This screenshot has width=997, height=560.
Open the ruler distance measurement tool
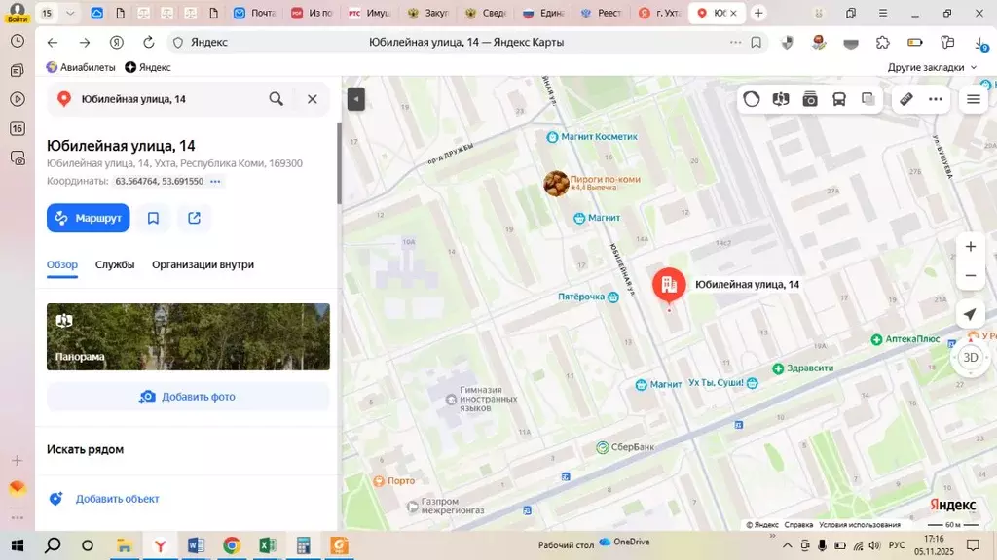point(905,99)
